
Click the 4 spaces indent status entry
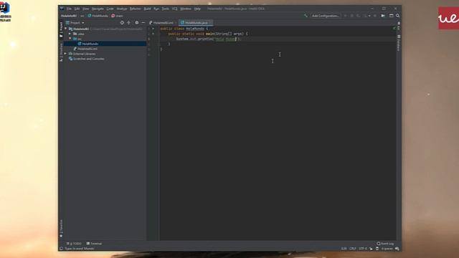(x=387, y=249)
